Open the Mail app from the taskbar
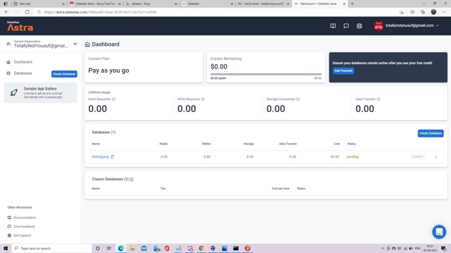451x253 pixels. point(144,249)
